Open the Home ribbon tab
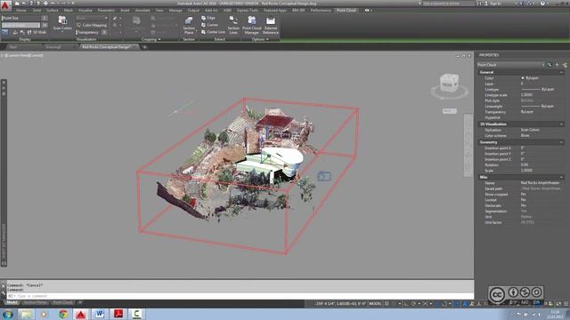Viewport: 570px width, 320px height. (x=21, y=11)
